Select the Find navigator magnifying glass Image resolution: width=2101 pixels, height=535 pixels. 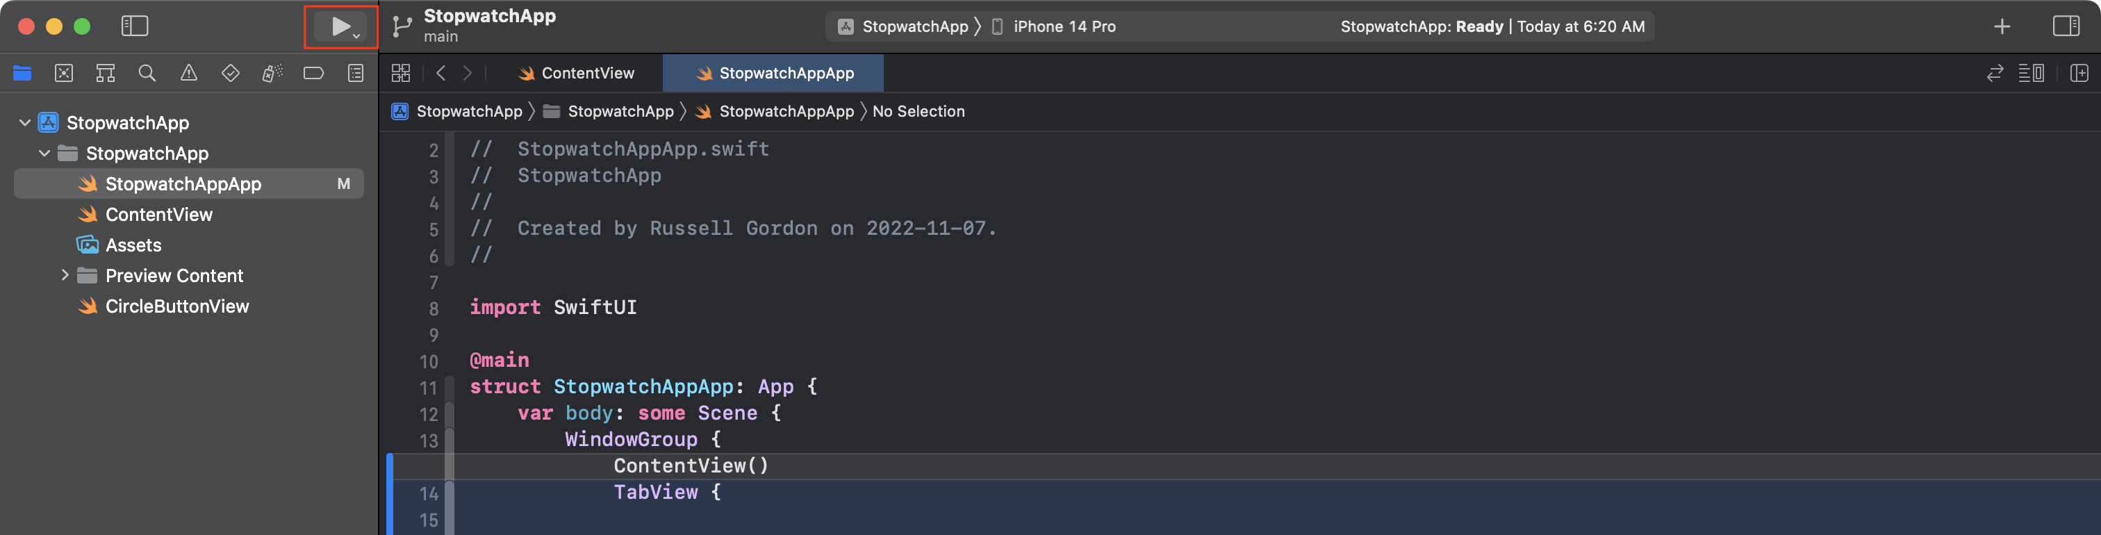[x=147, y=72]
